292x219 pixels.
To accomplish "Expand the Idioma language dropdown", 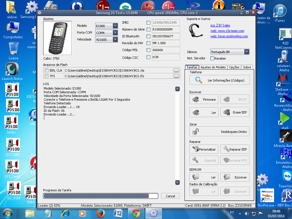I will 247,52.
